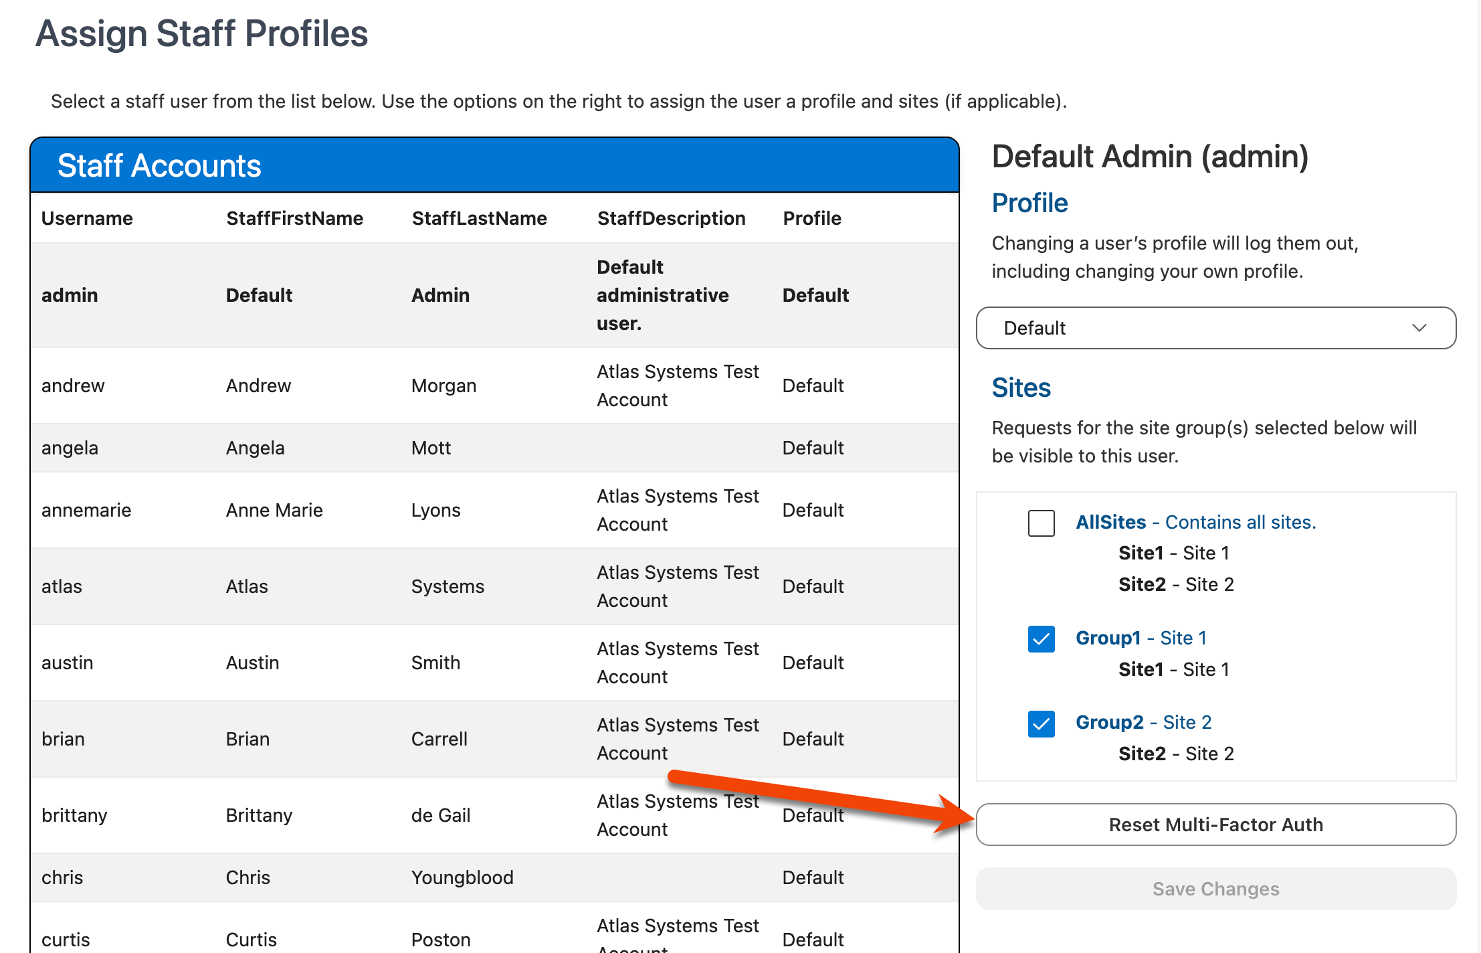Click the Save Changes button
1481x953 pixels.
pyautogui.click(x=1215, y=889)
